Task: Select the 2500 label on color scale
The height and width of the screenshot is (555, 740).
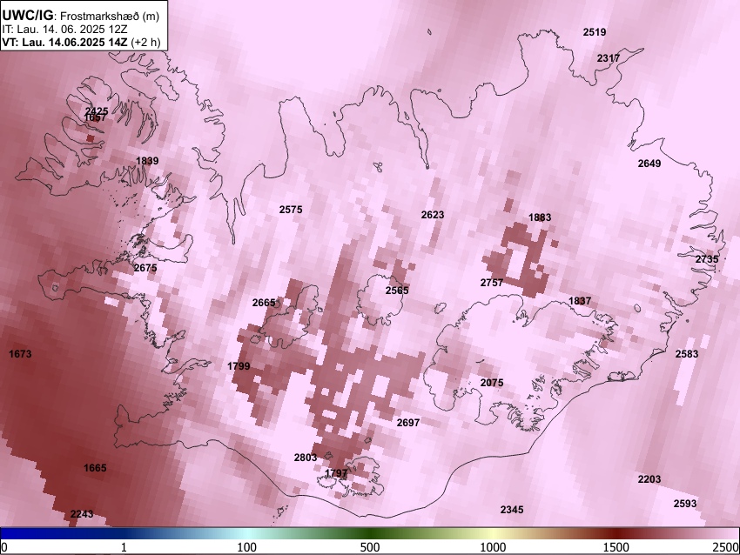Action: (x=726, y=547)
